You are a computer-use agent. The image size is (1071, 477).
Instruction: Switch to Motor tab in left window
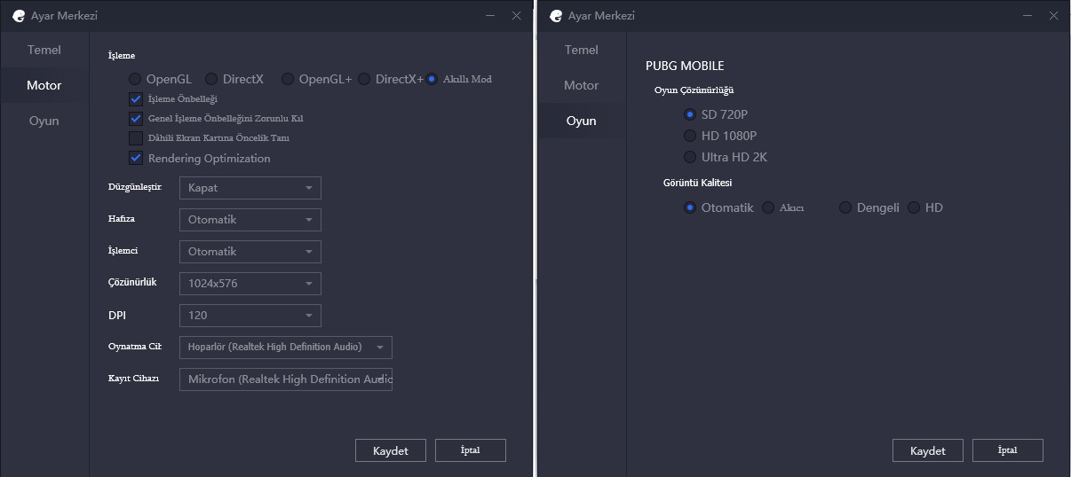[x=44, y=85]
